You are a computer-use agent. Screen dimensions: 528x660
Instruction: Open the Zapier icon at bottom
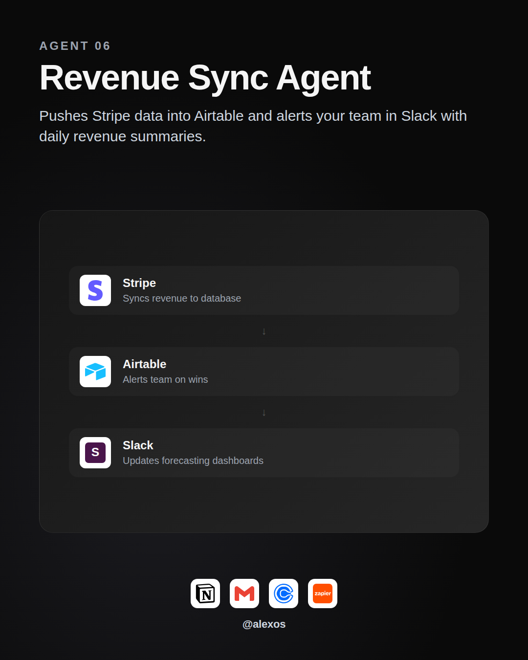point(323,594)
